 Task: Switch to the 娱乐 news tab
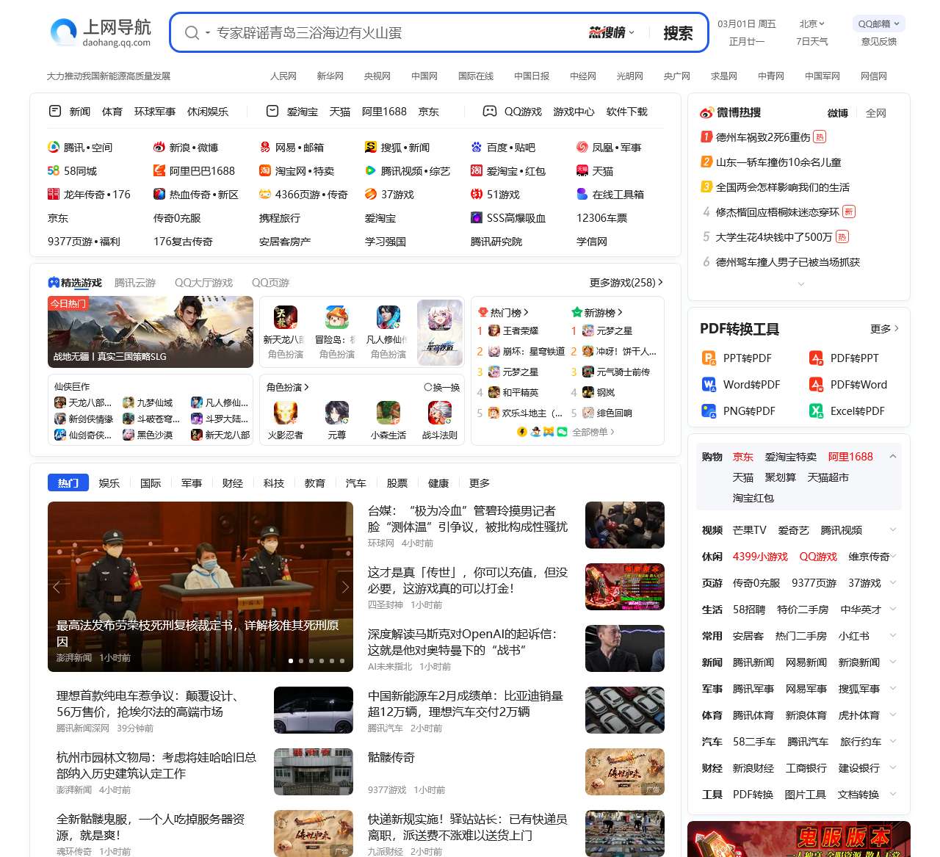[x=109, y=482]
